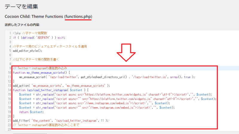239x134 pixels.
Task: Click the closing brace on line 20
Action: tap(14, 116)
